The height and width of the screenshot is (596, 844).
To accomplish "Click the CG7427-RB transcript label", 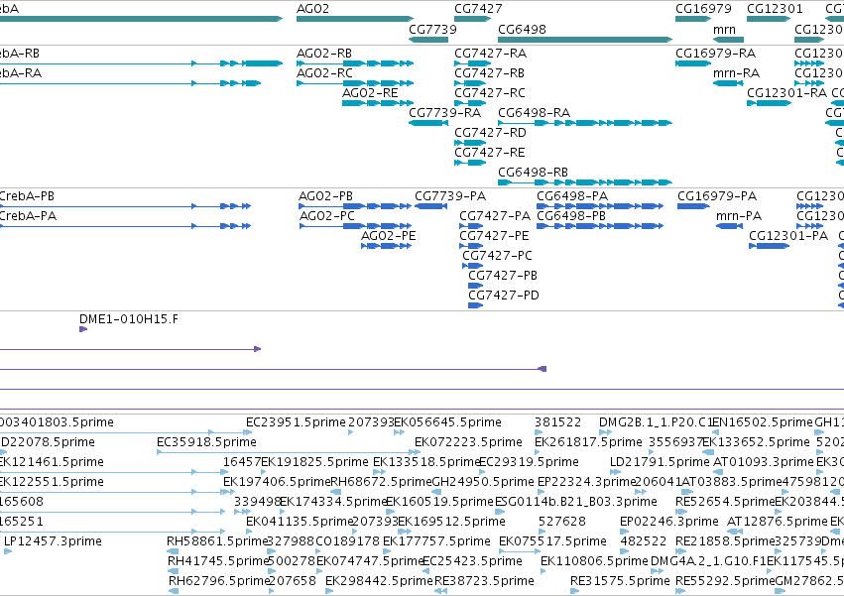I will pos(489,73).
